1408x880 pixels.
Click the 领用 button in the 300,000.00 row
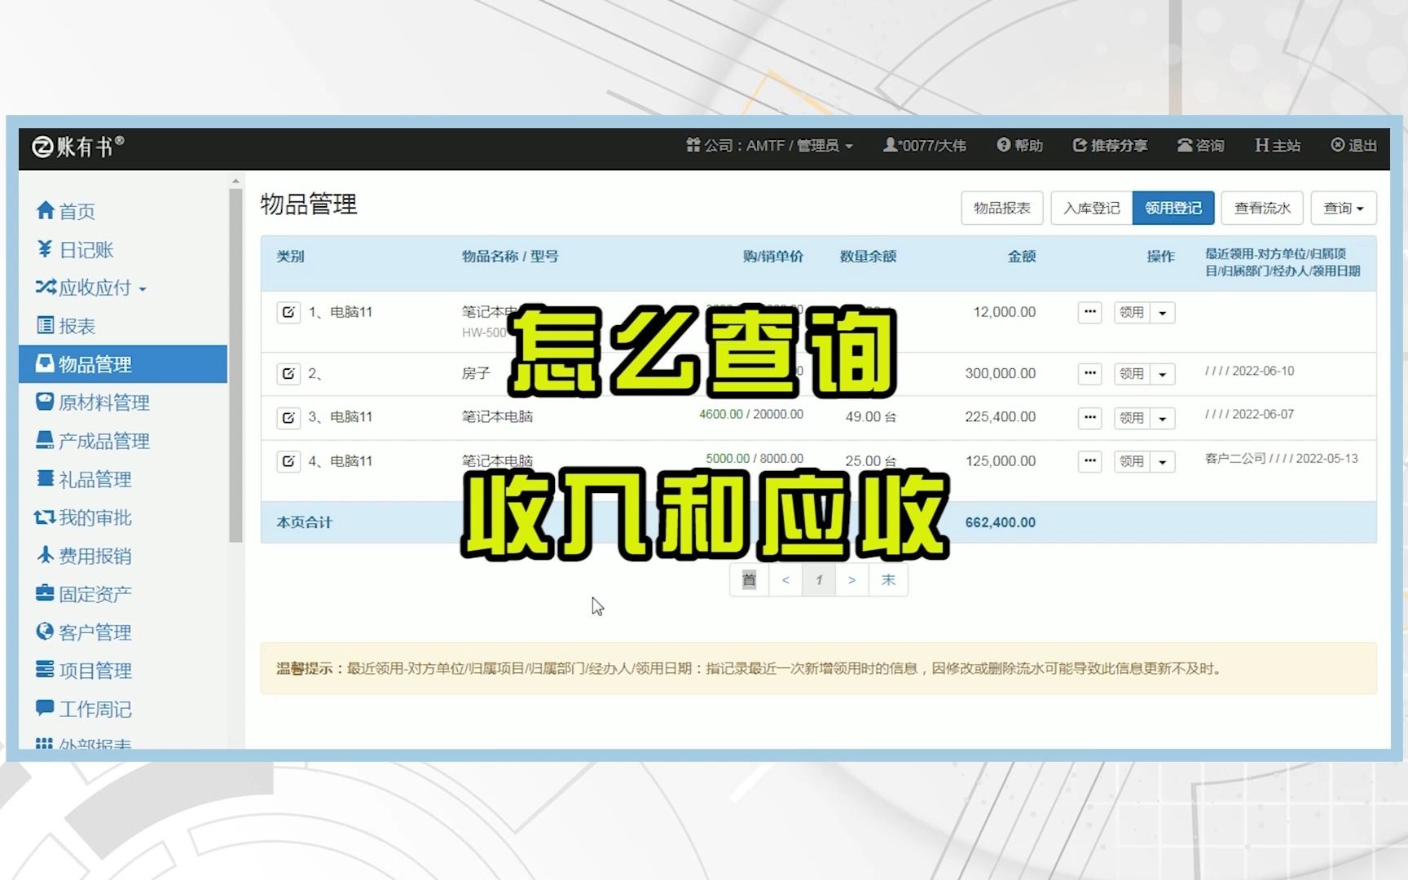point(1132,375)
